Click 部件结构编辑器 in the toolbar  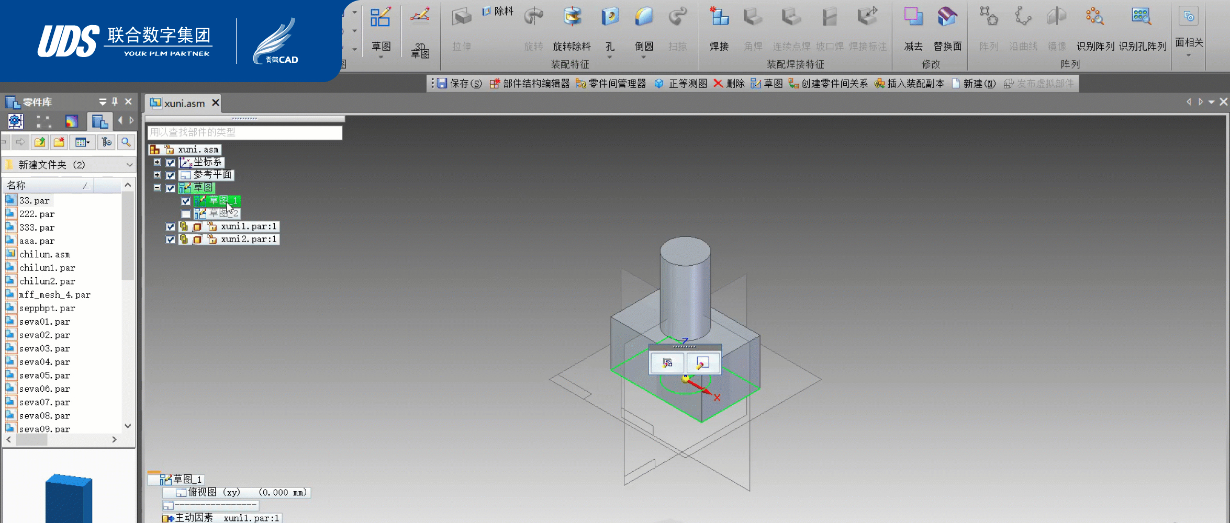tap(530, 84)
